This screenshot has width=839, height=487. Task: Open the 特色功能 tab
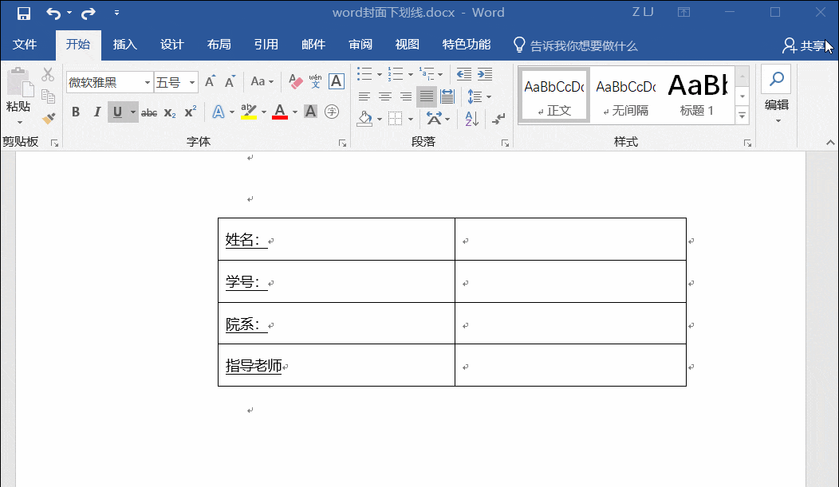tap(466, 45)
